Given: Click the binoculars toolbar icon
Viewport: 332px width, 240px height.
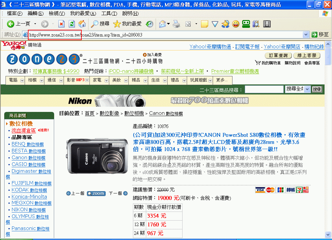Looking at the screenshot, I should 256,24.
